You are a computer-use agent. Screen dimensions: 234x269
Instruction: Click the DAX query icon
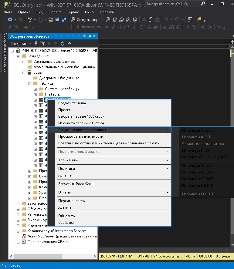point(135,19)
